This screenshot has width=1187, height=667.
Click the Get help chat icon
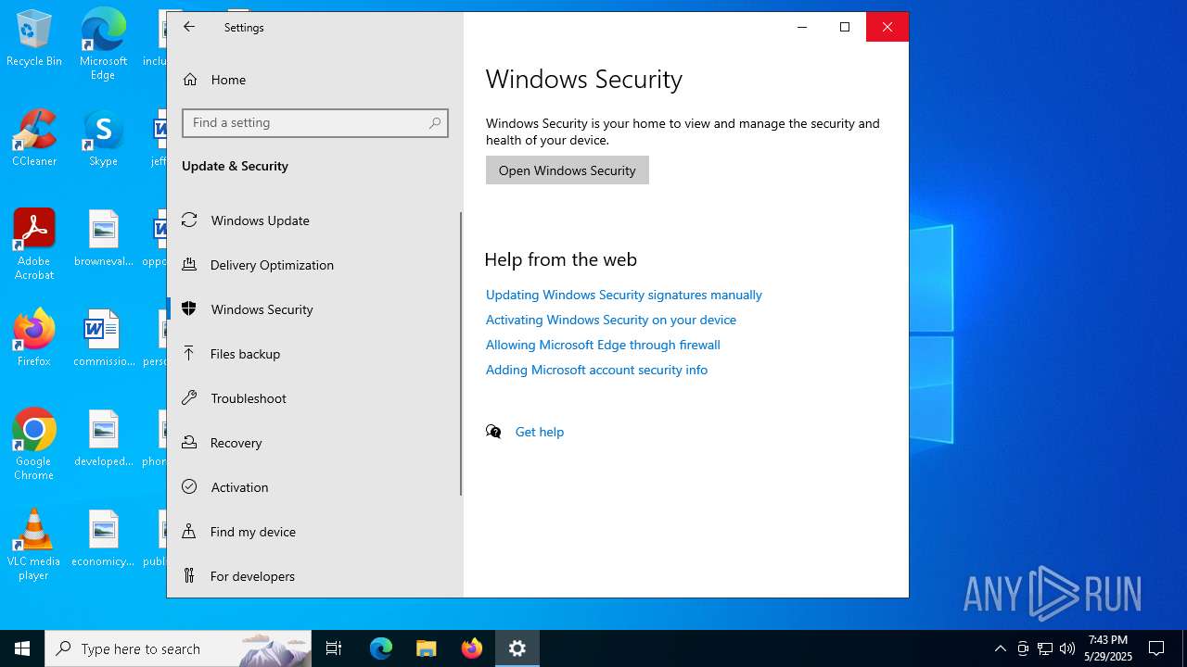(x=493, y=432)
